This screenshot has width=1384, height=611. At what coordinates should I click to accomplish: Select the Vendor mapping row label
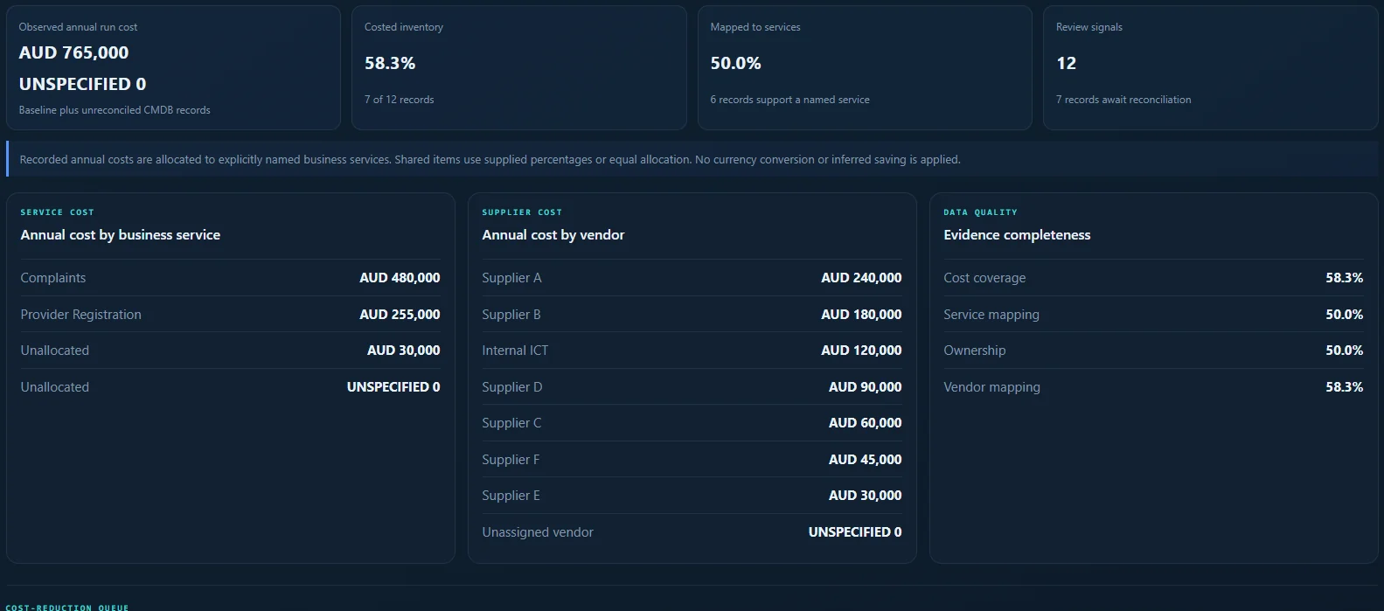coord(991,387)
